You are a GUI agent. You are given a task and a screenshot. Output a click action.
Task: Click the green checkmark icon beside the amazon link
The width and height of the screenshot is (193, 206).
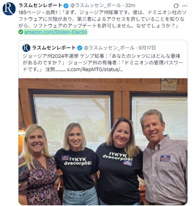coord(21,32)
